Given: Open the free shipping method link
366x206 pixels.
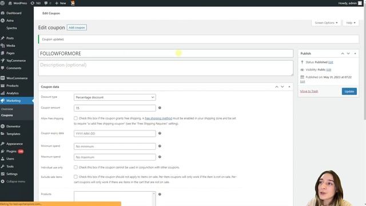Looking at the screenshot, I should (158, 118).
